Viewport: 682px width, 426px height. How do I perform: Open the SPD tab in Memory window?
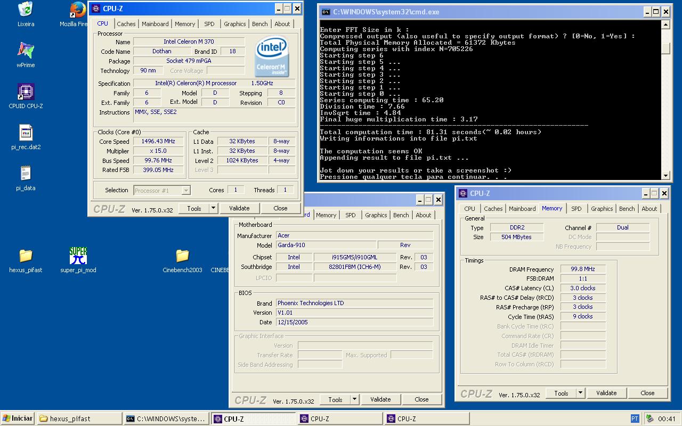click(577, 209)
